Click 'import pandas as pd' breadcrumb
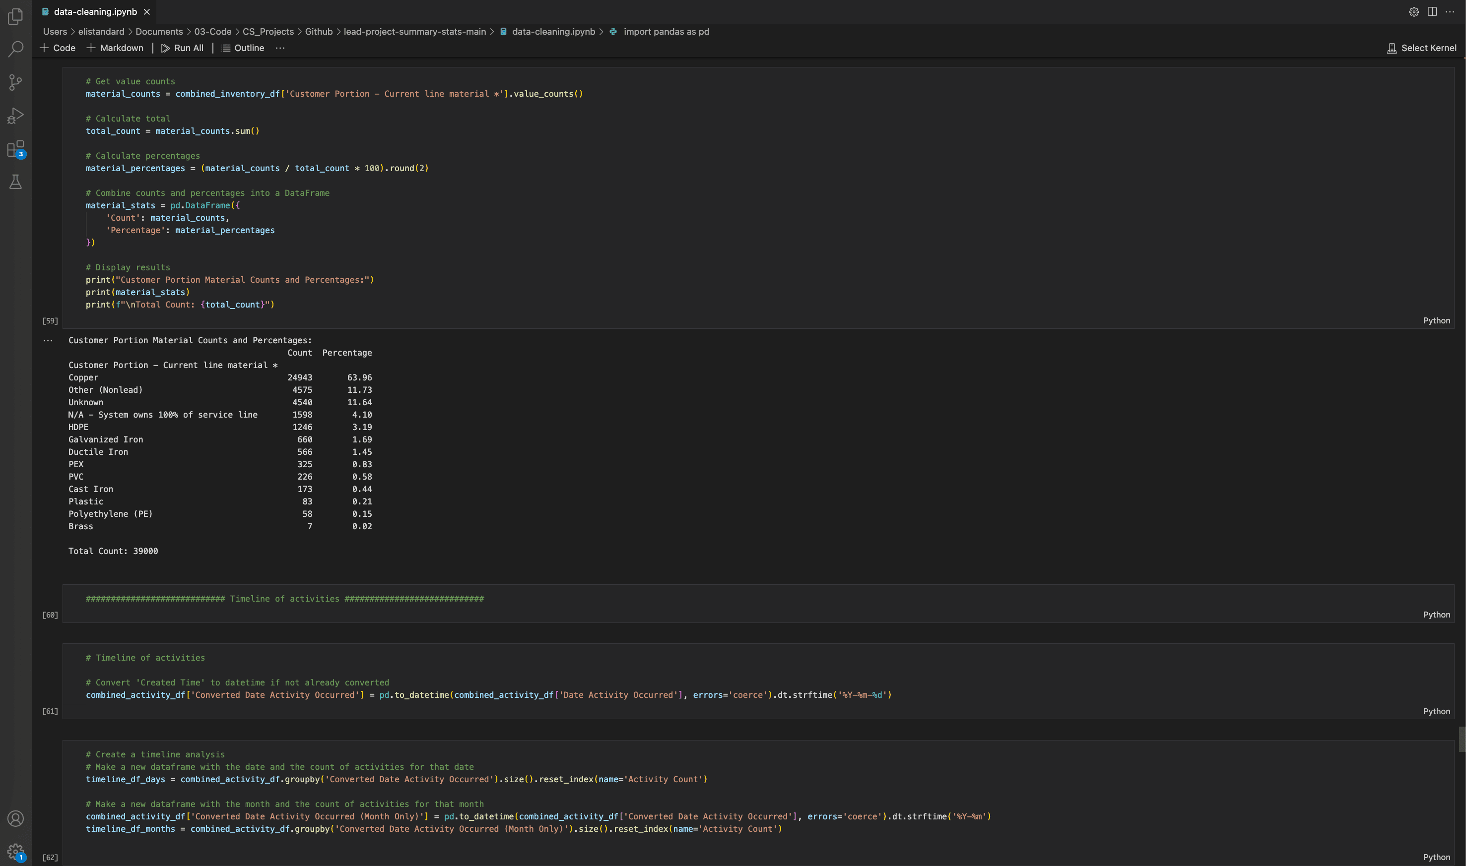Viewport: 1466px width, 866px height. 659,32
